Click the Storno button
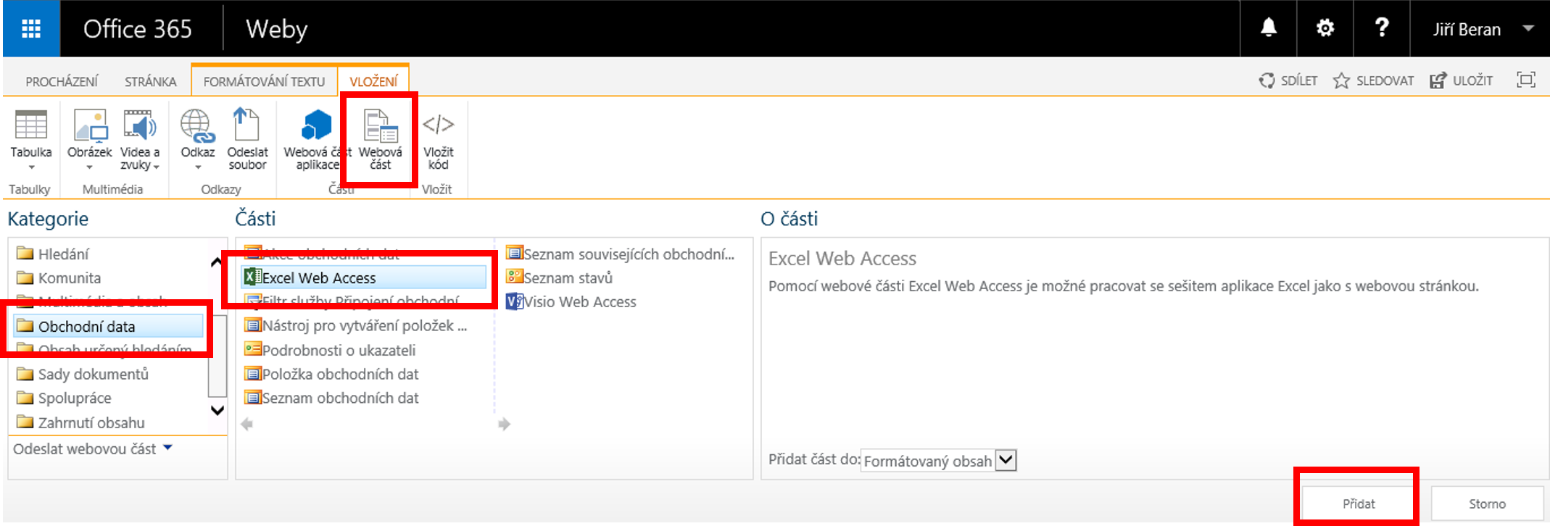The width and height of the screenshot is (1550, 526). [1487, 504]
